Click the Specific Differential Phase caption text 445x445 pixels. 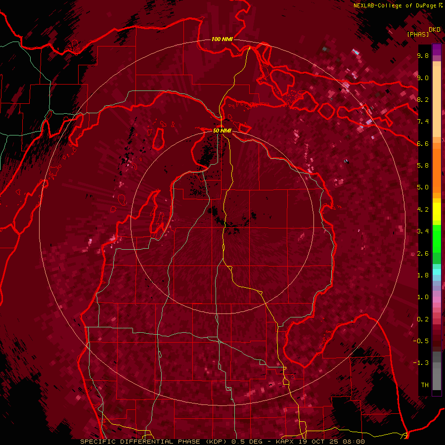tap(222, 442)
